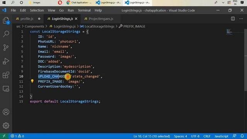The height and width of the screenshot is (139, 247).
Task: Click FirebaseDocumentId property name
Action: 56,71
